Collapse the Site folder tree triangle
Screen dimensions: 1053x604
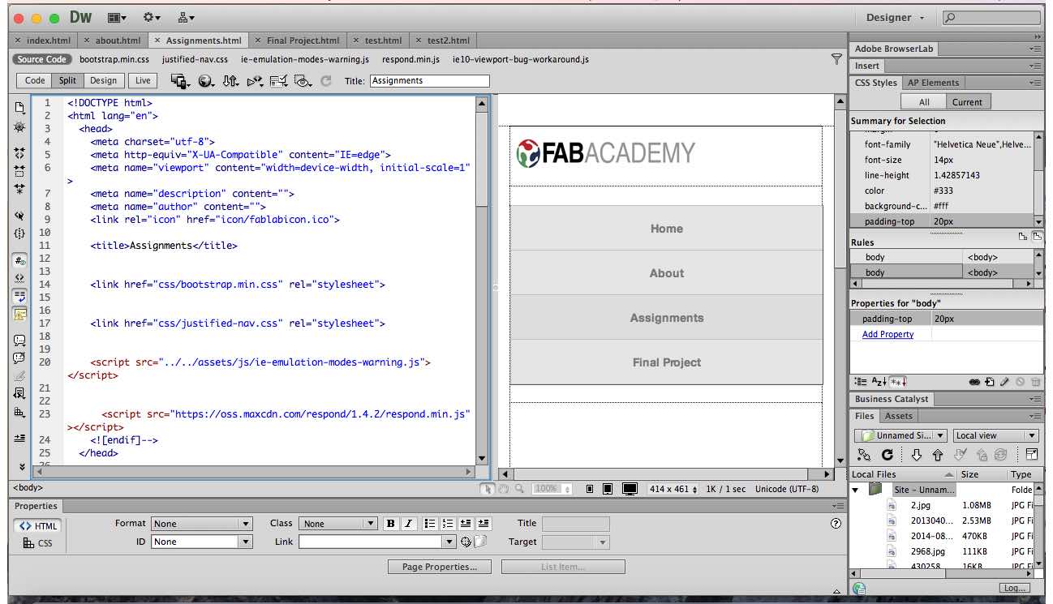pyautogui.click(x=855, y=490)
